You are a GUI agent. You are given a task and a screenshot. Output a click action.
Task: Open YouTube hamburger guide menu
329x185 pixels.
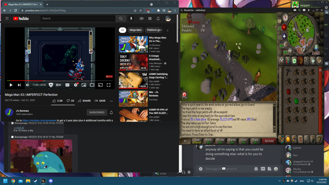[x=7, y=18]
